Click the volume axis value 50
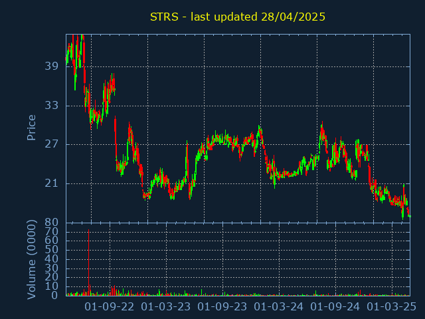This screenshot has height=319, width=425. [52, 250]
